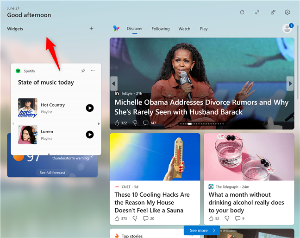Click the pink cocktail glasses image
Screen dimensions: 300x238
(x=249, y=157)
